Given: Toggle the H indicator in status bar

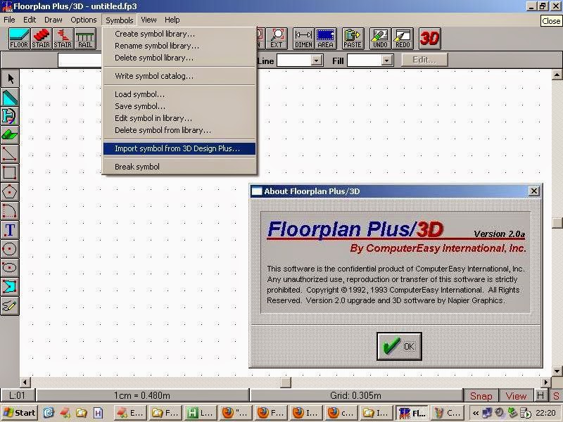Looking at the screenshot, I should pos(540,396).
